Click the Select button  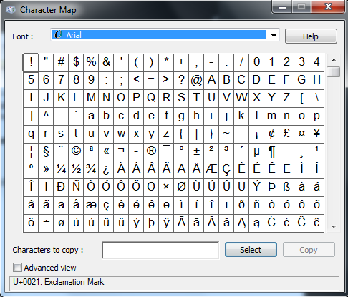tap(251, 250)
